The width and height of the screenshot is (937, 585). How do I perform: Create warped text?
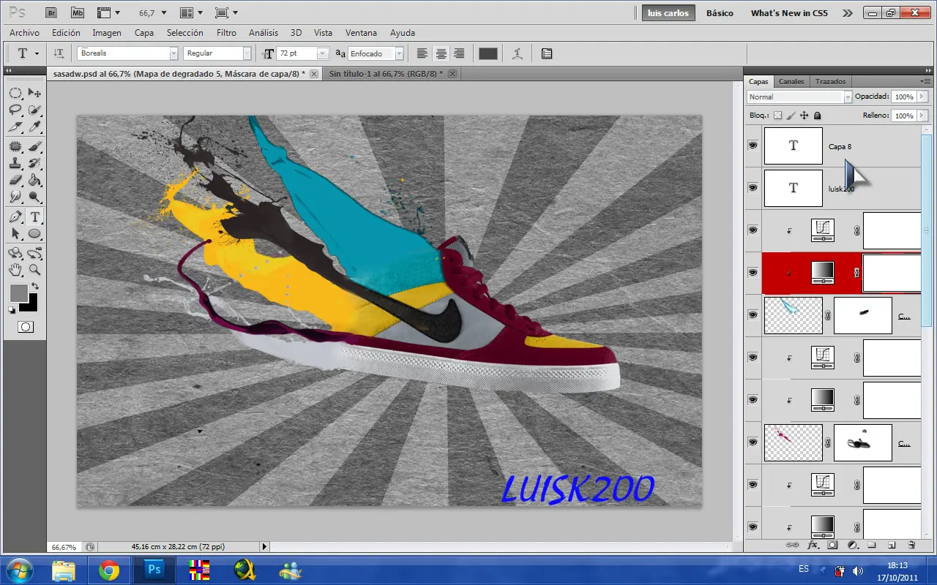518,53
